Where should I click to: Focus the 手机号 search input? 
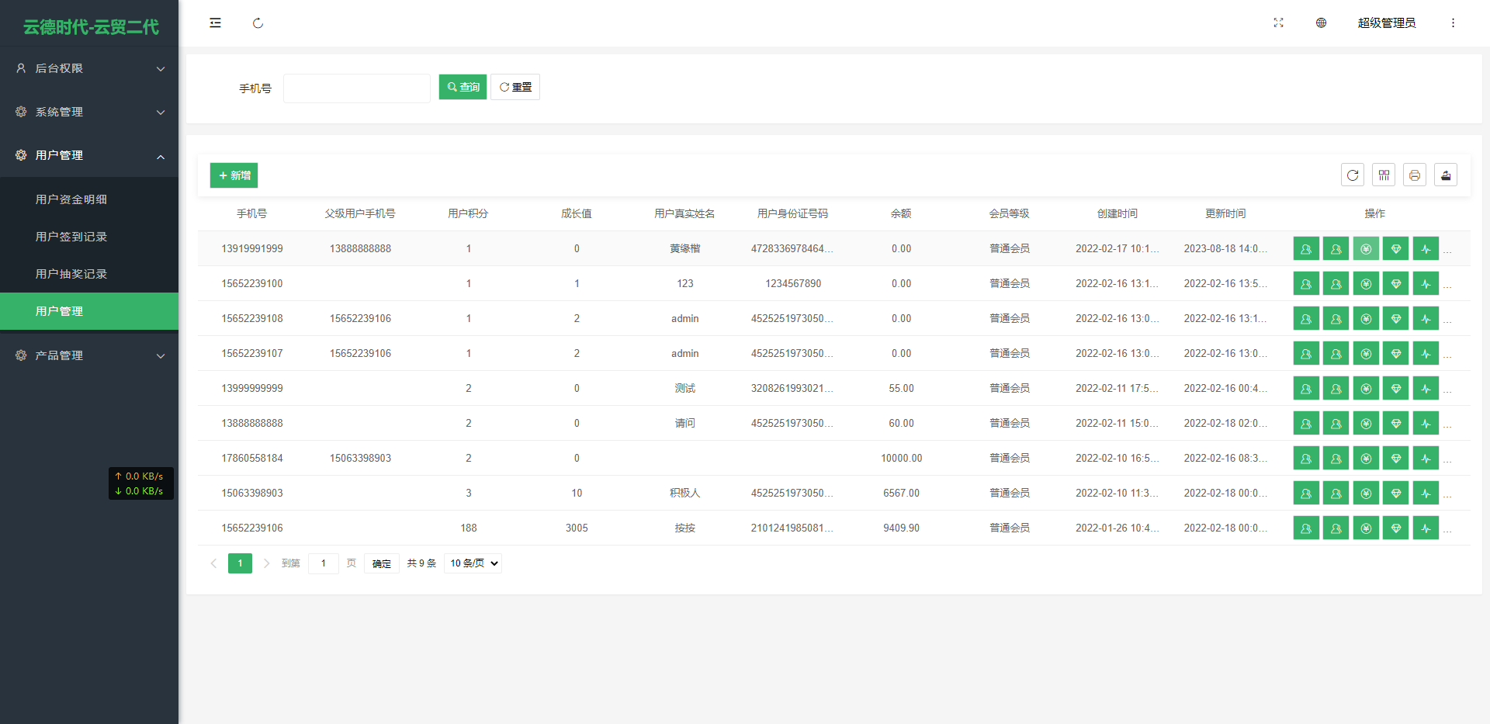[357, 88]
